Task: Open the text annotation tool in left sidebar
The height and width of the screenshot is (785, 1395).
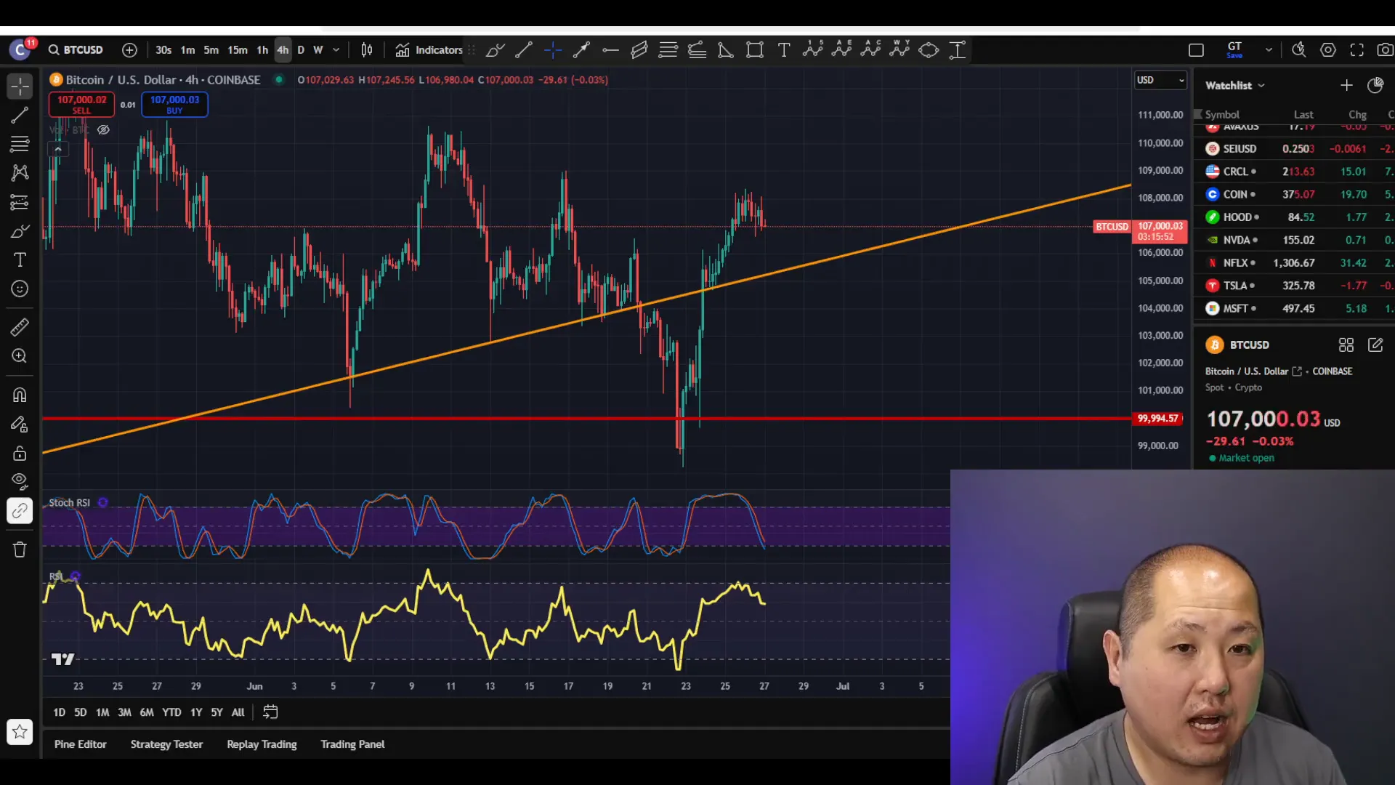Action: click(20, 260)
